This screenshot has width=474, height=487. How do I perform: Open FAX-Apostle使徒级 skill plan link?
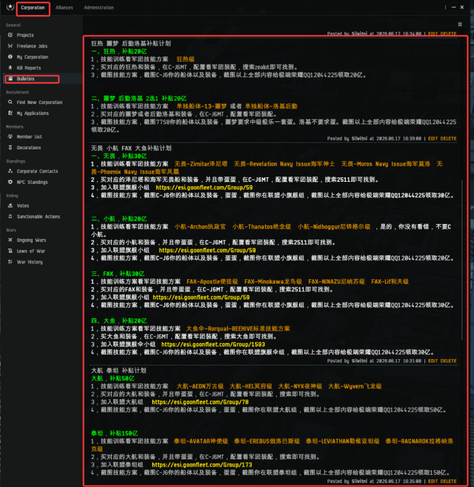point(212,282)
